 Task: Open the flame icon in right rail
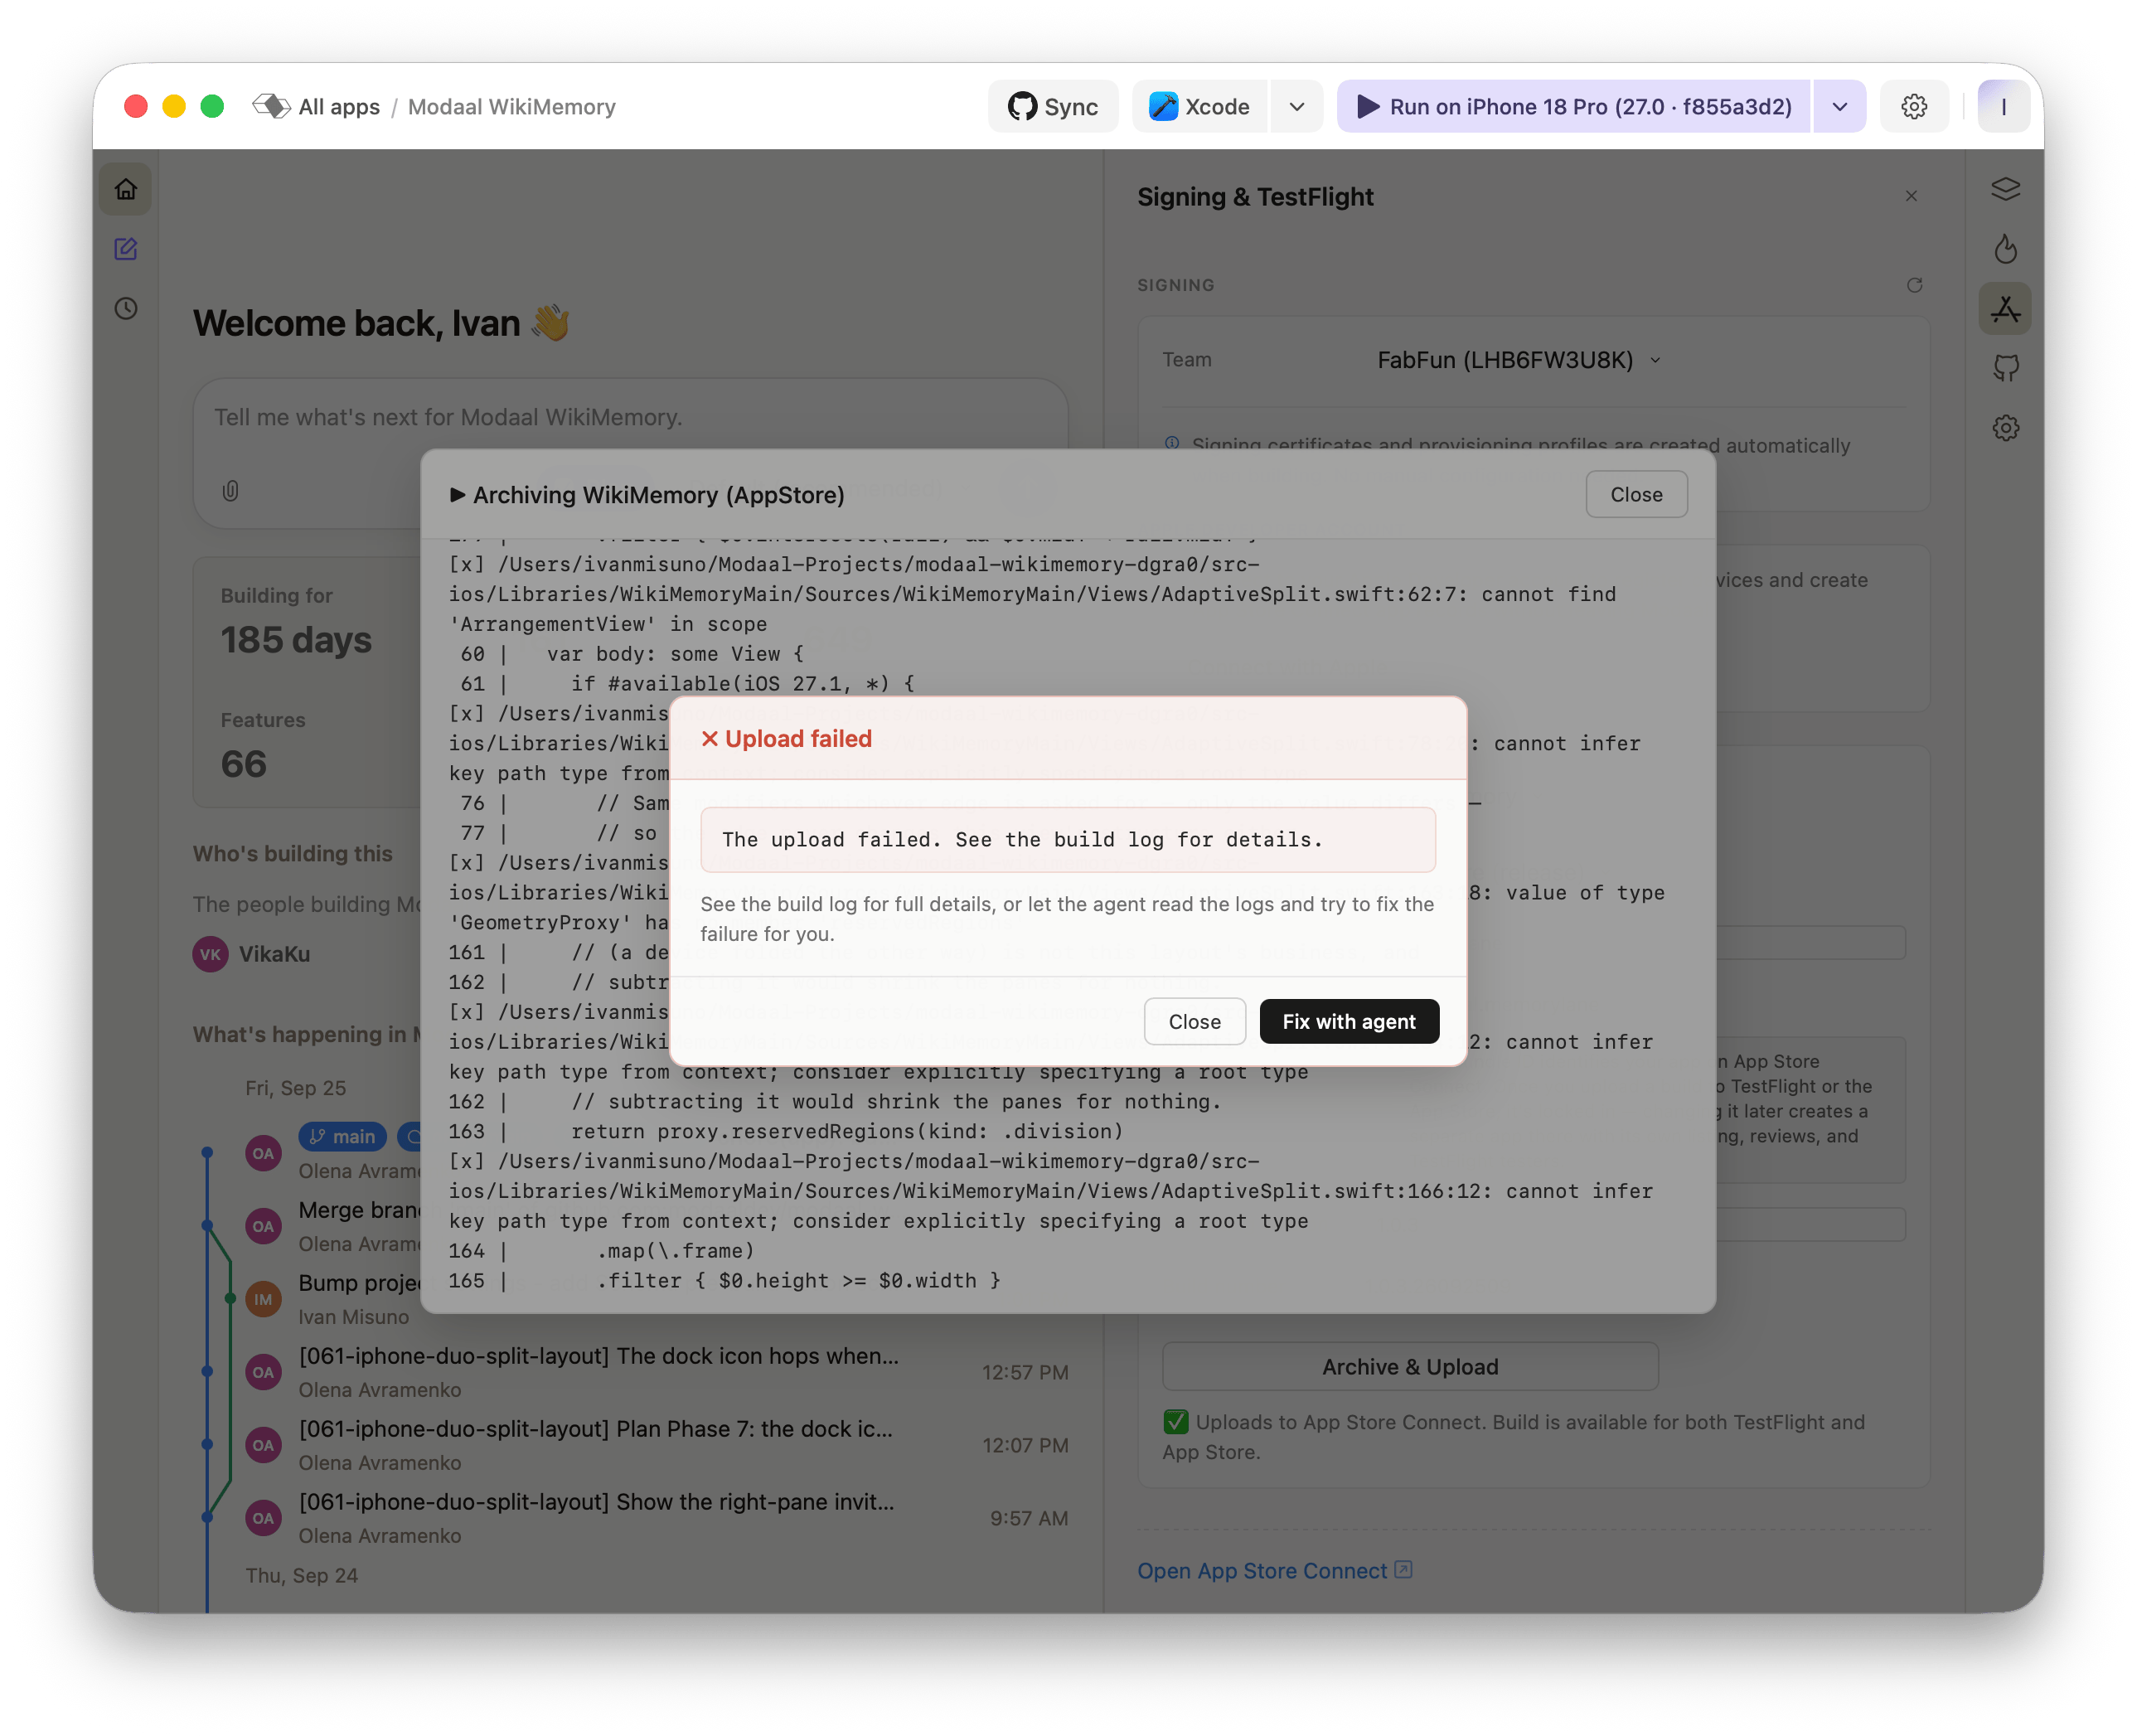tap(2005, 249)
